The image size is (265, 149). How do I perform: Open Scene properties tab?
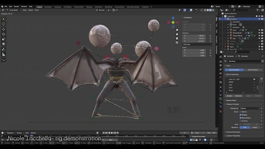221,73
